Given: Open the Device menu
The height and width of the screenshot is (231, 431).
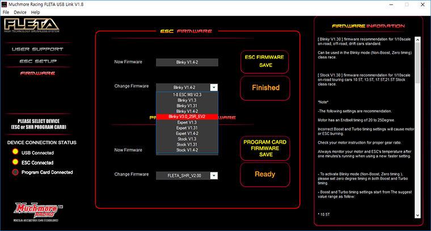Looking at the screenshot, I should [x=20, y=12].
